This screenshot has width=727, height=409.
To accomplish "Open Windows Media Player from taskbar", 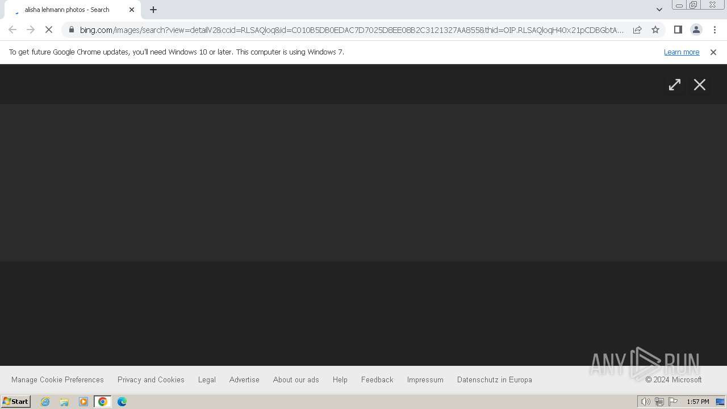I will click(83, 402).
